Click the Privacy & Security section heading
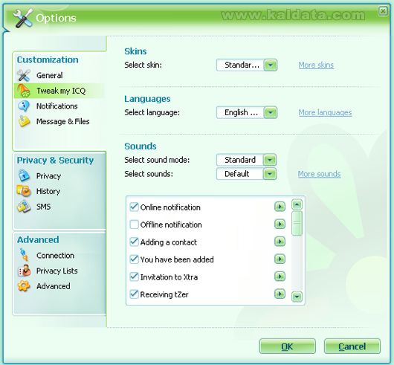Viewport: 394px width, 365px height. tap(55, 160)
